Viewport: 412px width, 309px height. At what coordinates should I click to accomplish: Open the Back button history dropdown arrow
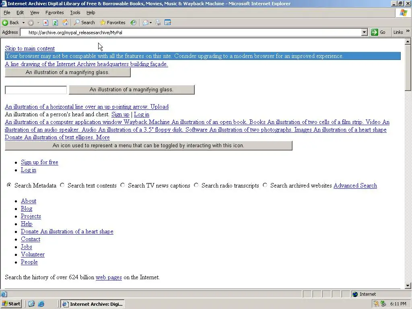(x=23, y=23)
